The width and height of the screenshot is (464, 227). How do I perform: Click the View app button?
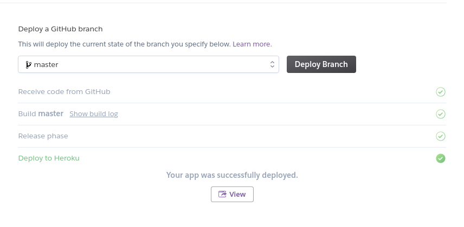point(232,194)
